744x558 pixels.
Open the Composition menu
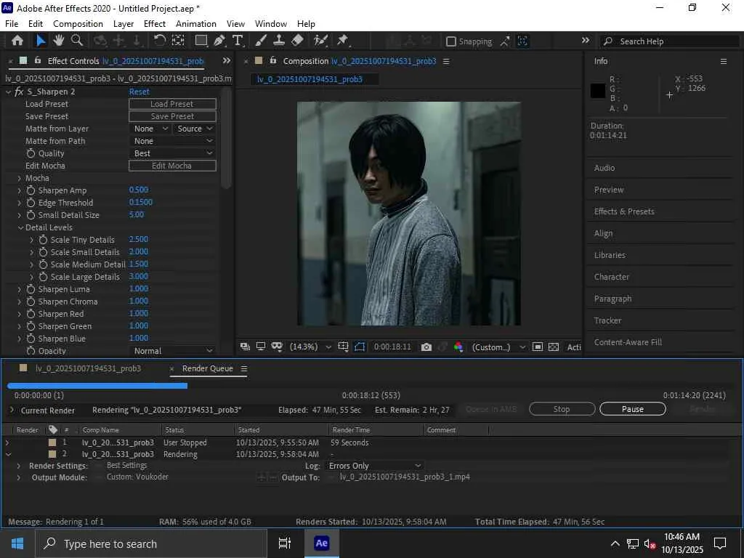pyautogui.click(x=78, y=24)
